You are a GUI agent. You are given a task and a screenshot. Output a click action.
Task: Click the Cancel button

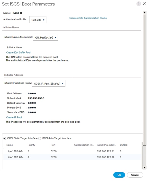pyautogui.click(x=135, y=175)
